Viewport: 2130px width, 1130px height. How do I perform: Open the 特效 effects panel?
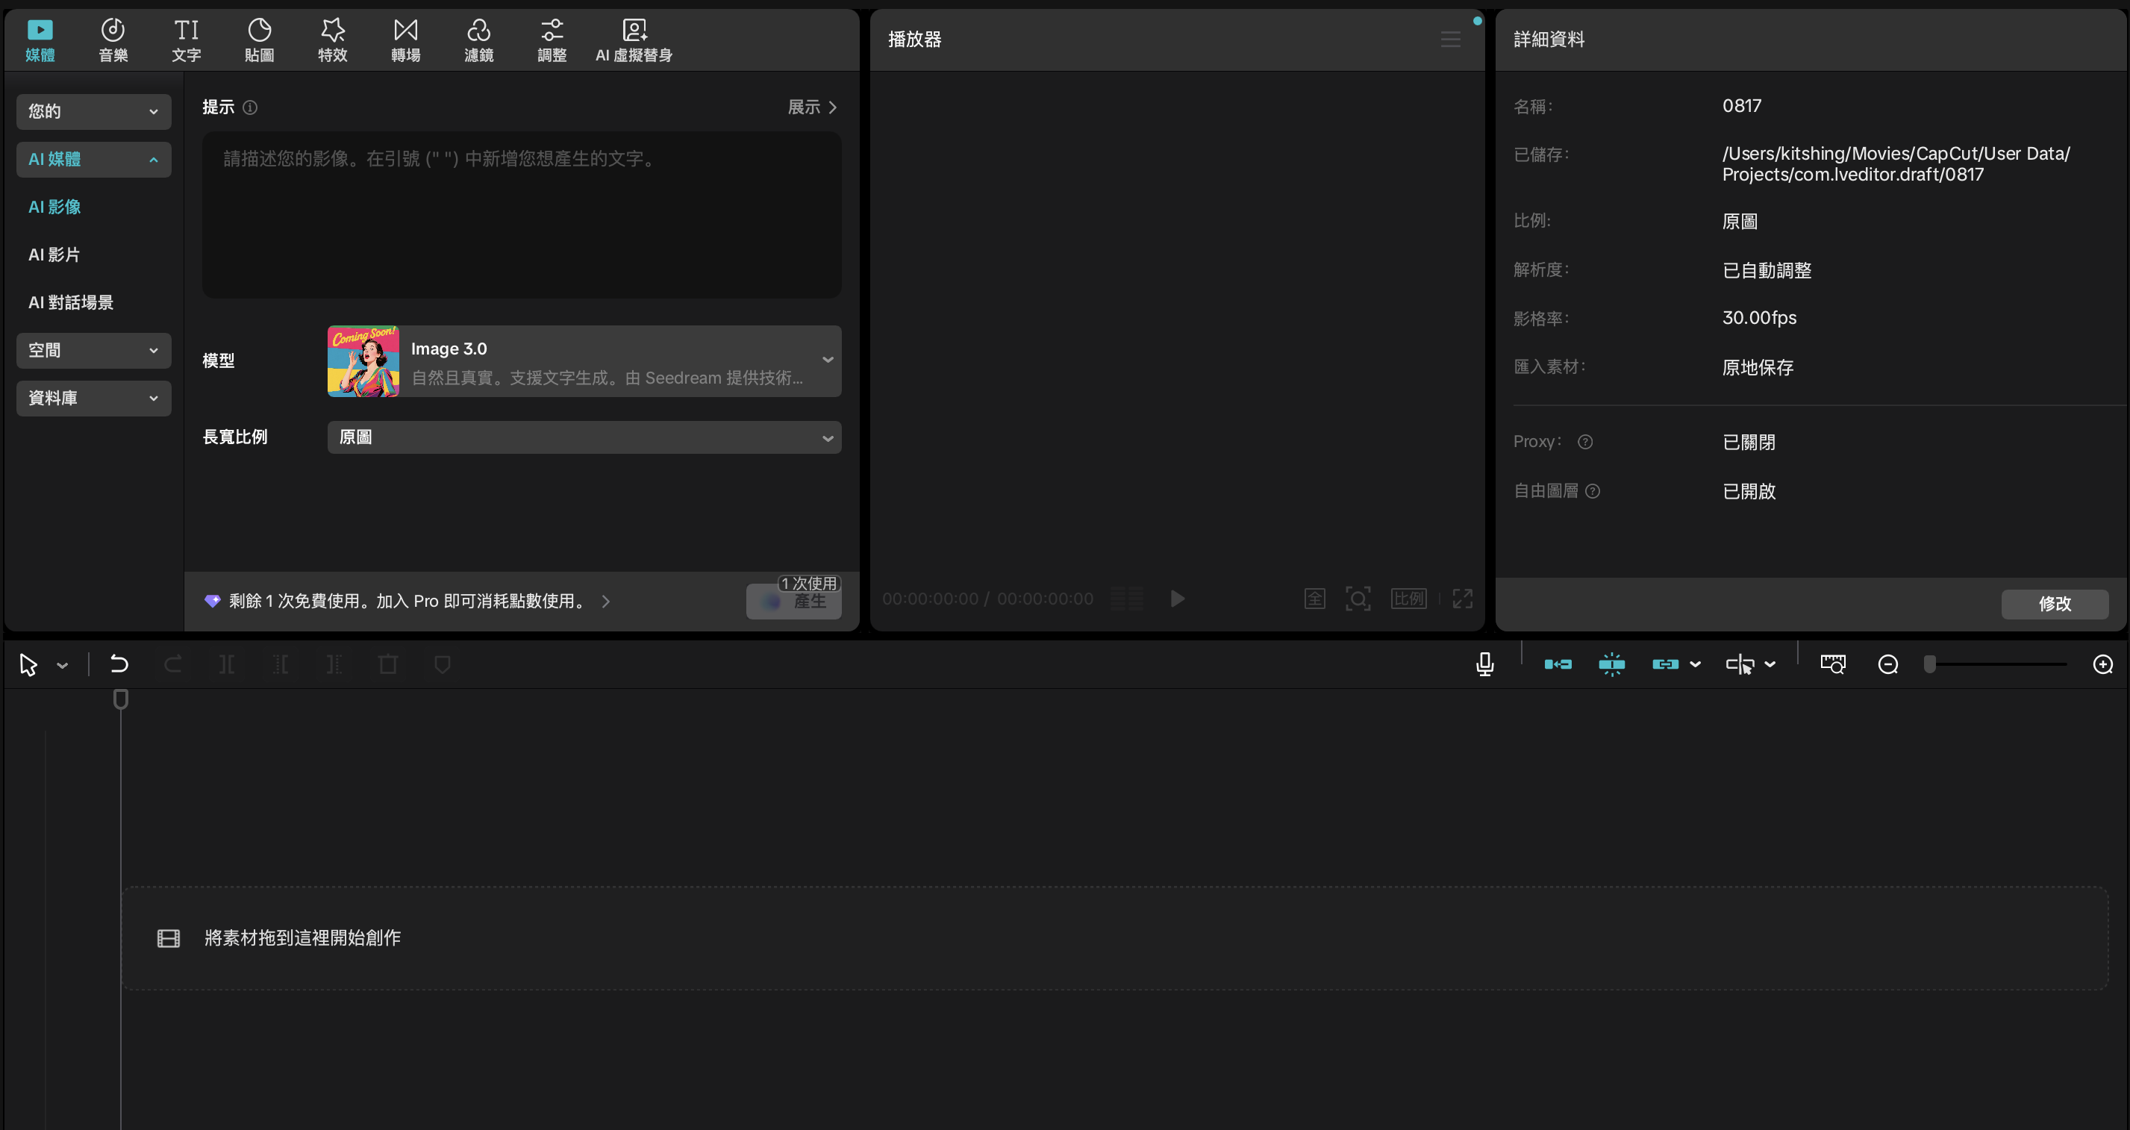coord(332,40)
